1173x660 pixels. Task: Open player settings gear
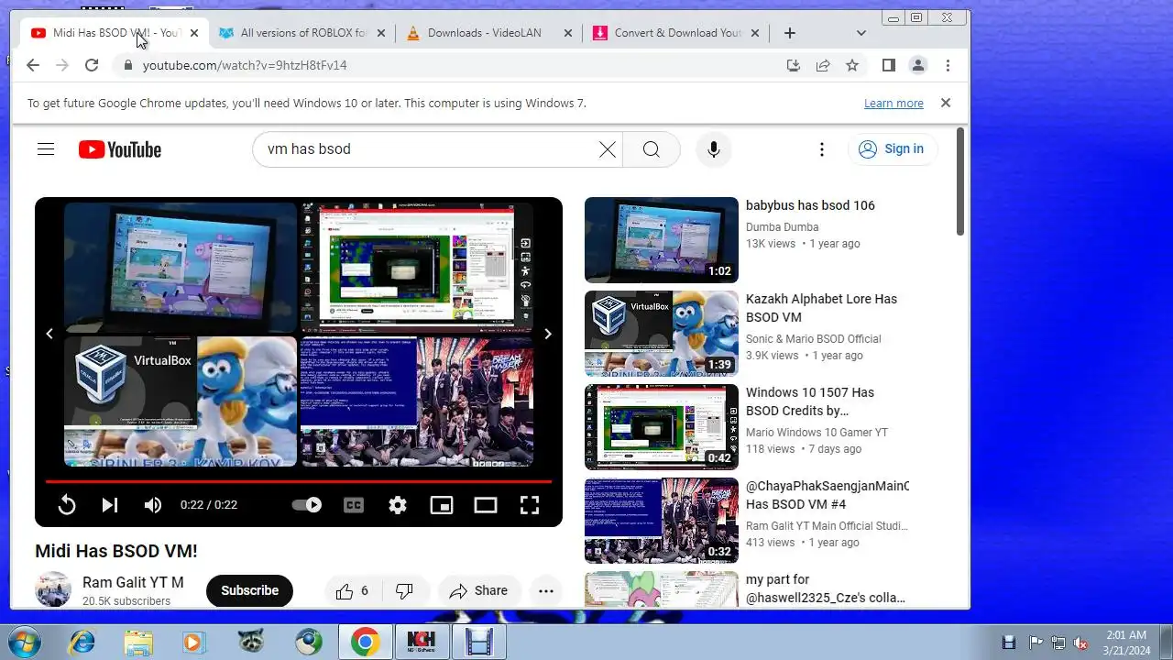tap(398, 505)
